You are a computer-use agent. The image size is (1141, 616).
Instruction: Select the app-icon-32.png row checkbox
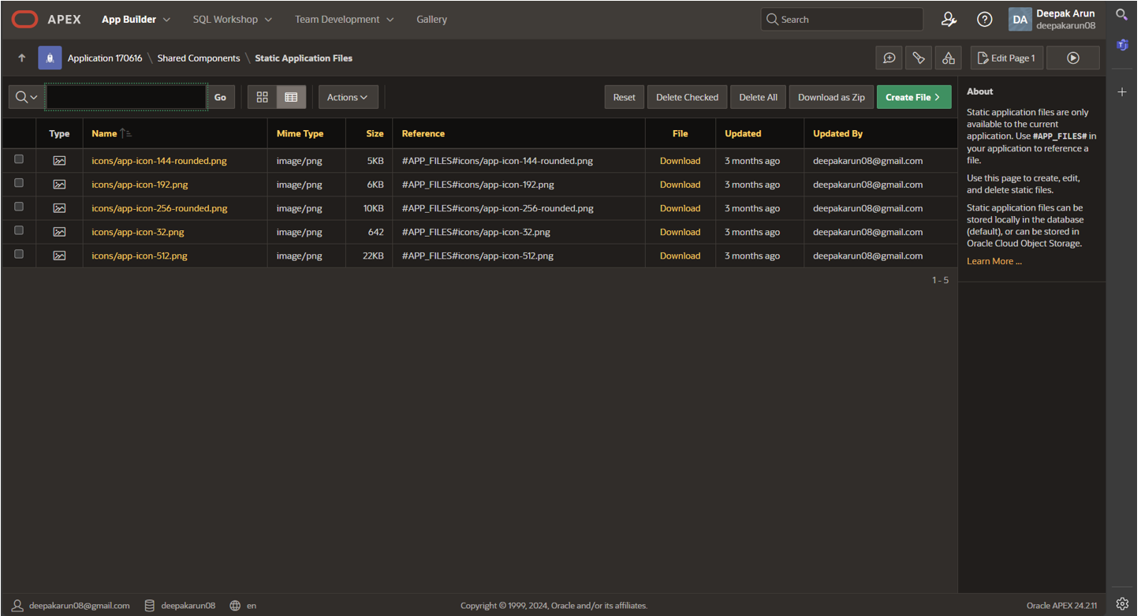coord(19,230)
